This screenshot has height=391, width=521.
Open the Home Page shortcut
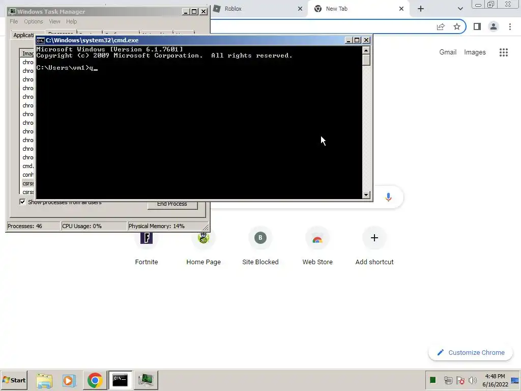(204, 246)
